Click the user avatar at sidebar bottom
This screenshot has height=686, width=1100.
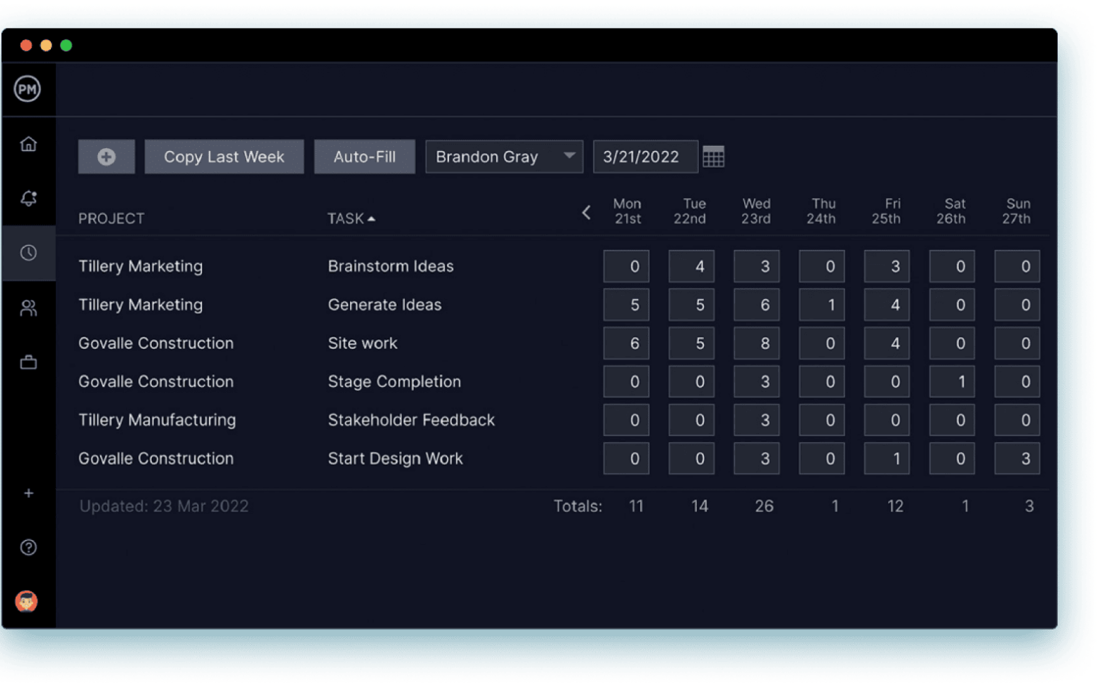(26, 602)
